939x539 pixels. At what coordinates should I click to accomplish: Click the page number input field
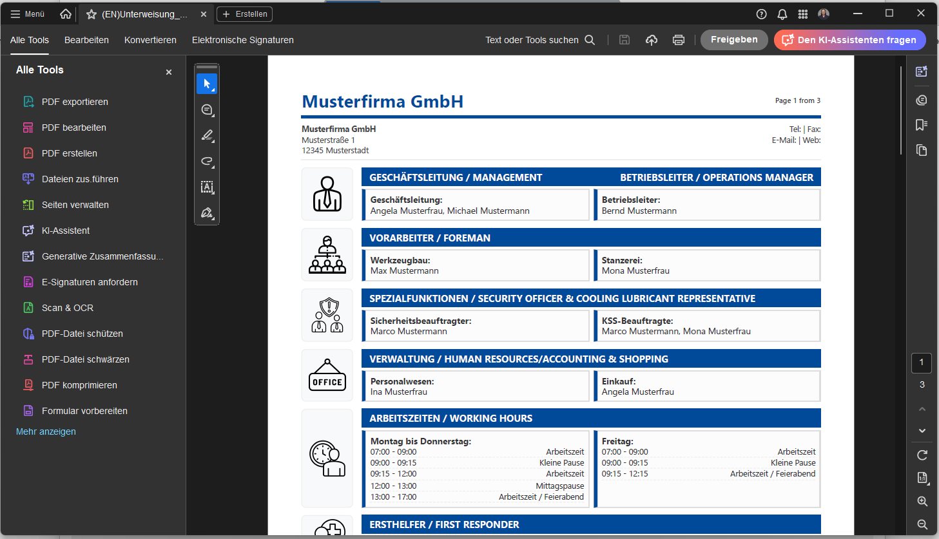click(922, 363)
